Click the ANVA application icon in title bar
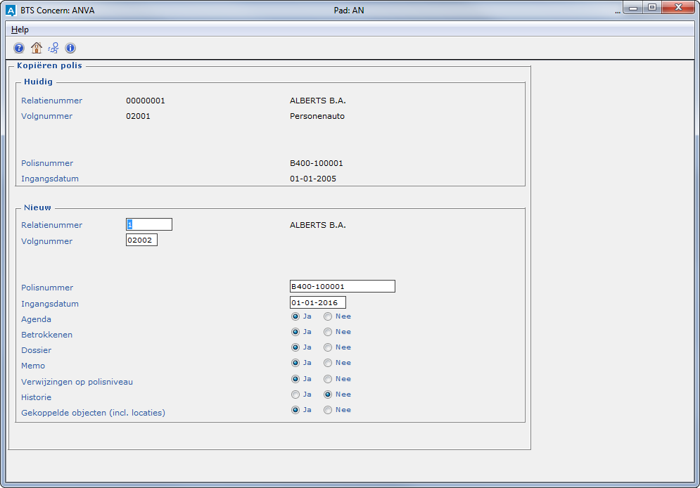This screenshot has width=700, height=488. pos(11,11)
